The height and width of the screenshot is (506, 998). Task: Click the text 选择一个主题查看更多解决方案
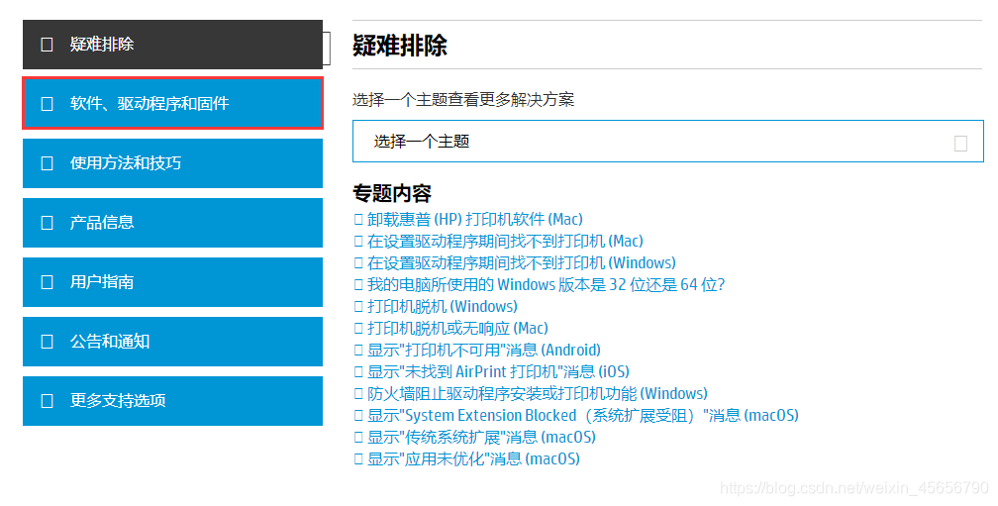[463, 100]
